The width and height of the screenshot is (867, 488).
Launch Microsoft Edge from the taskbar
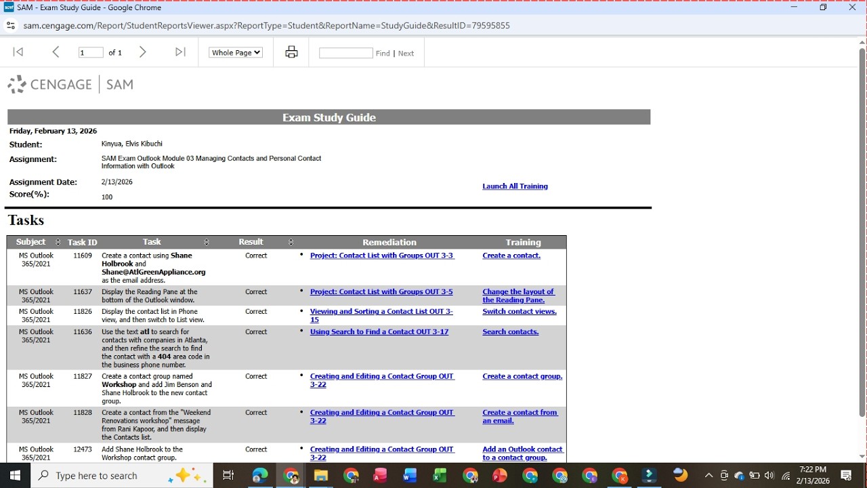(x=260, y=476)
